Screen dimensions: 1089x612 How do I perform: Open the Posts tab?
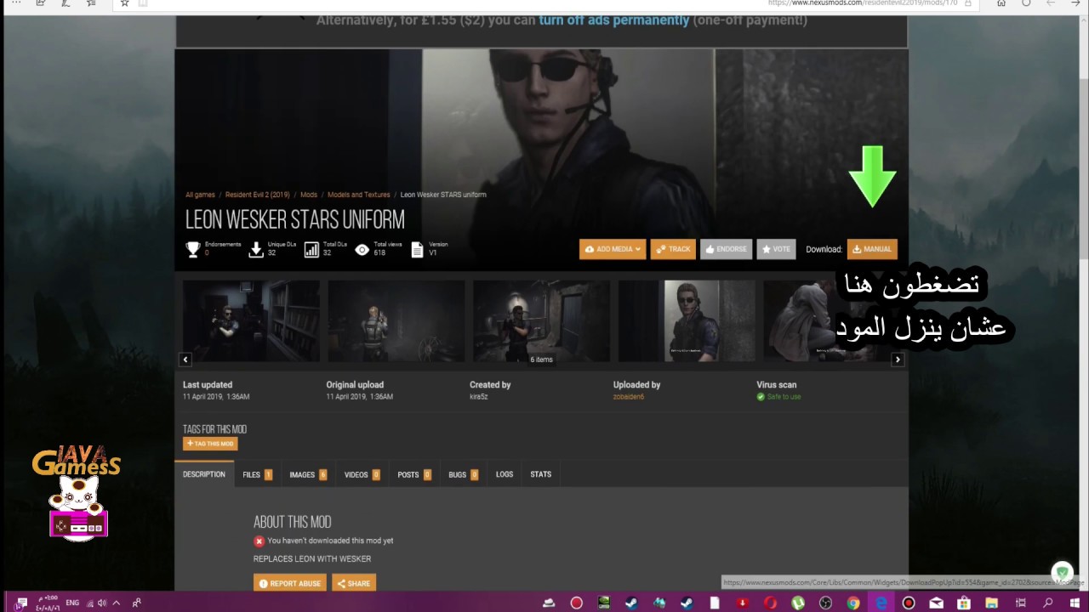pos(414,474)
